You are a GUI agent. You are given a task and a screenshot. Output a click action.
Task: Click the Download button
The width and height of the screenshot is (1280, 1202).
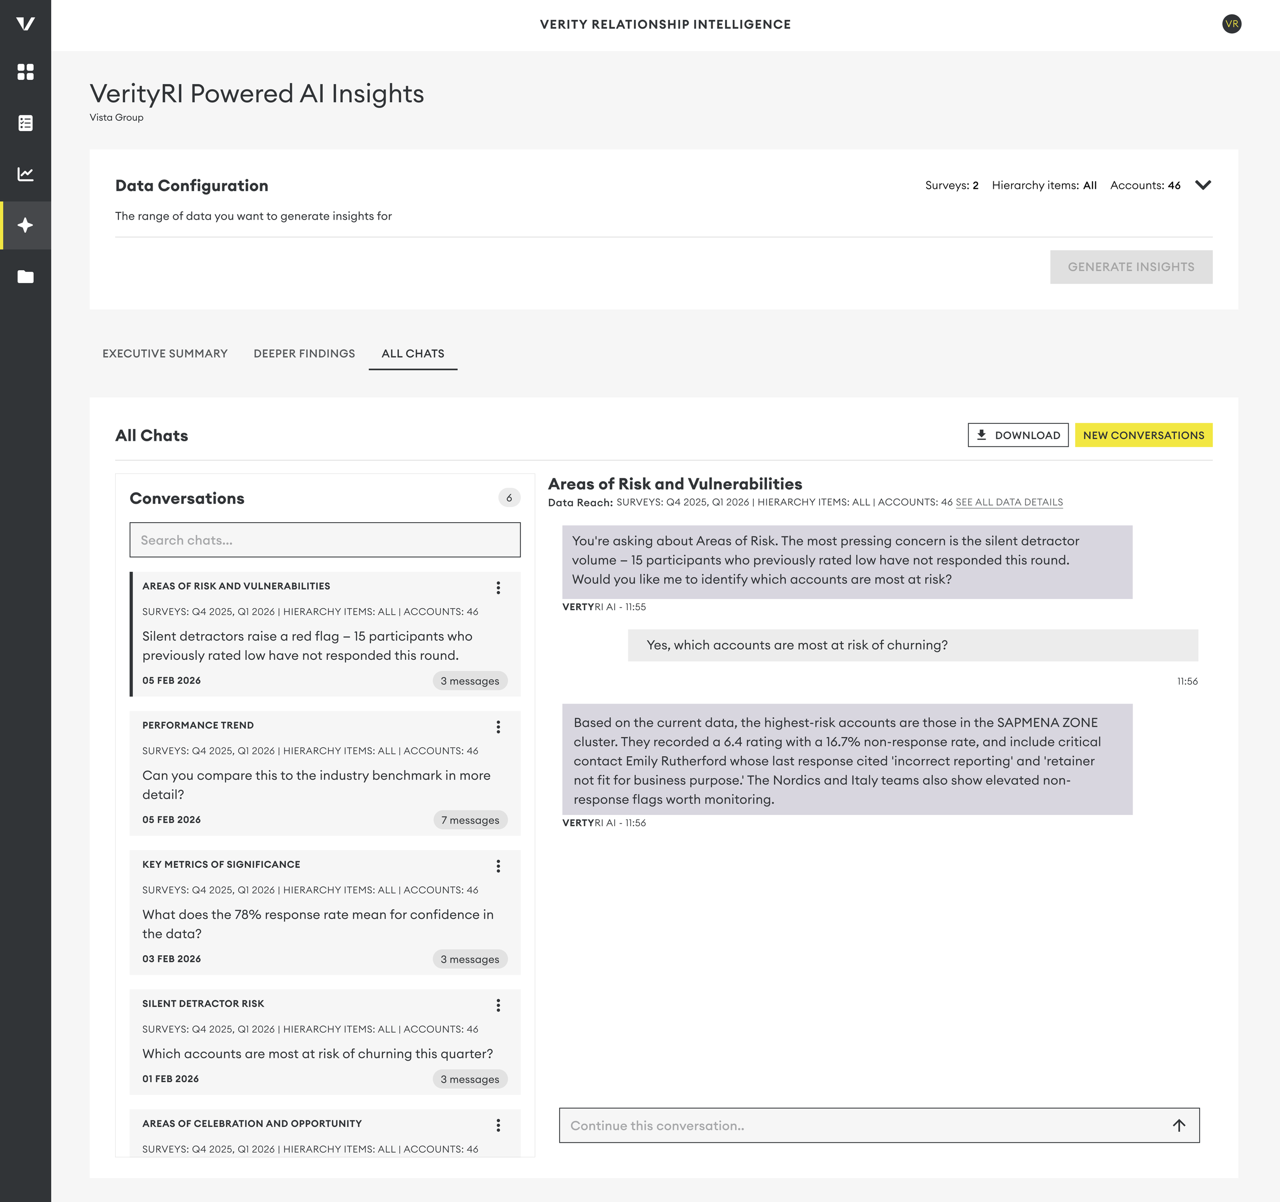[1017, 435]
